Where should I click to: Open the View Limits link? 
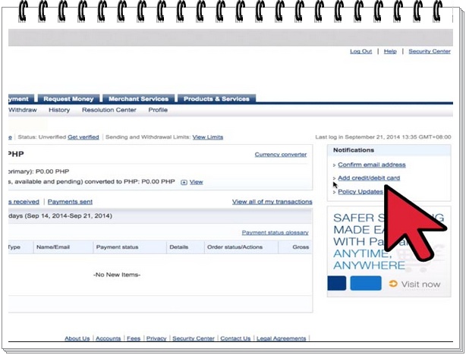(207, 137)
